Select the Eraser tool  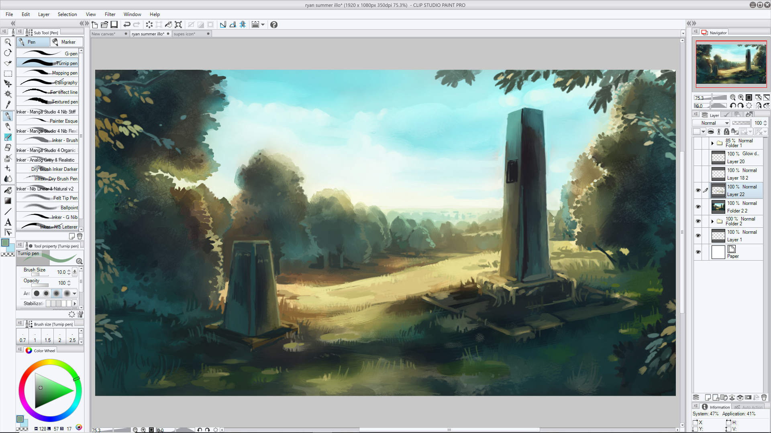(8, 148)
